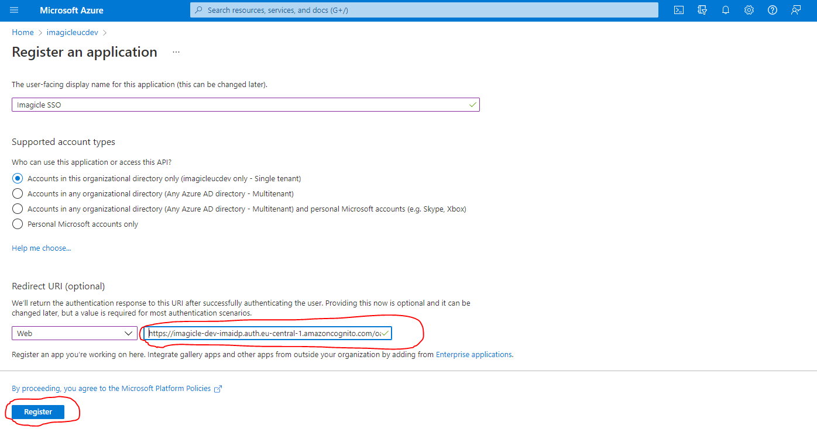This screenshot has height=429, width=817.
Task: Select single tenant organizational directory option
Action: point(18,178)
